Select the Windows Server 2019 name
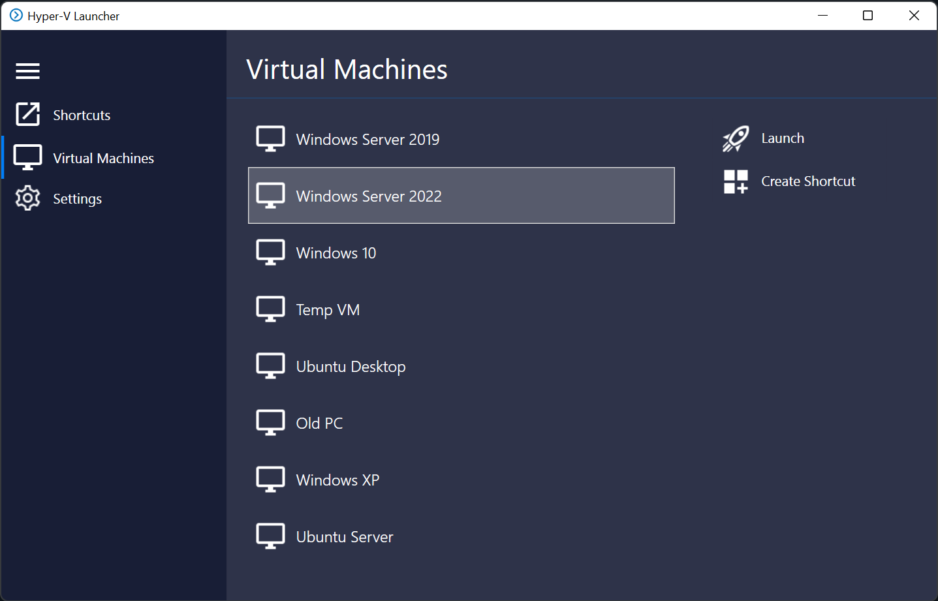 click(x=367, y=140)
